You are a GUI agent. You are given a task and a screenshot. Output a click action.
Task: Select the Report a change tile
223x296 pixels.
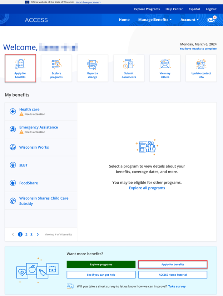tap(93, 68)
